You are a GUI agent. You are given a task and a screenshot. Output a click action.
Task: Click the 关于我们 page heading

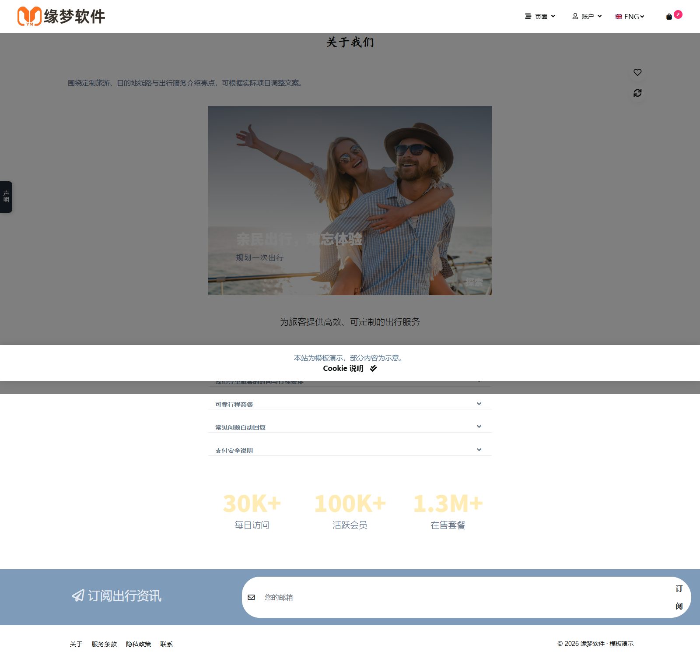tap(350, 42)
